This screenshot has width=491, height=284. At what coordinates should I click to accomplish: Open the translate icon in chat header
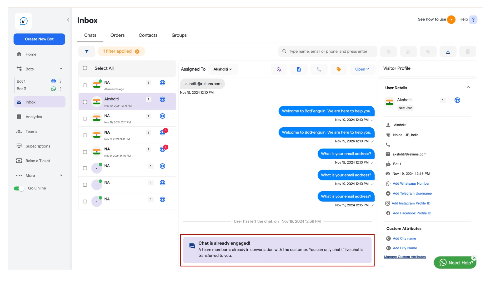tap(279, 69)
